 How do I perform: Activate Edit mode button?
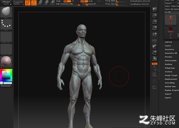27,3
